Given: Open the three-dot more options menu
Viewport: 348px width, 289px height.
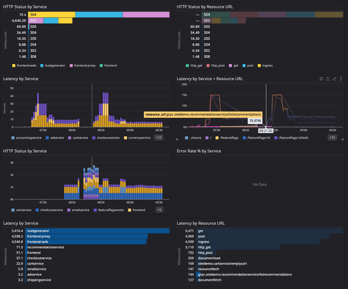Looking at the screenshot, I should 341,79.
